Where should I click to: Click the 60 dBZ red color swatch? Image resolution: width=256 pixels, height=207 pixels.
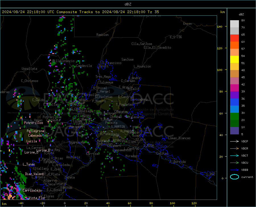(234, 38)
